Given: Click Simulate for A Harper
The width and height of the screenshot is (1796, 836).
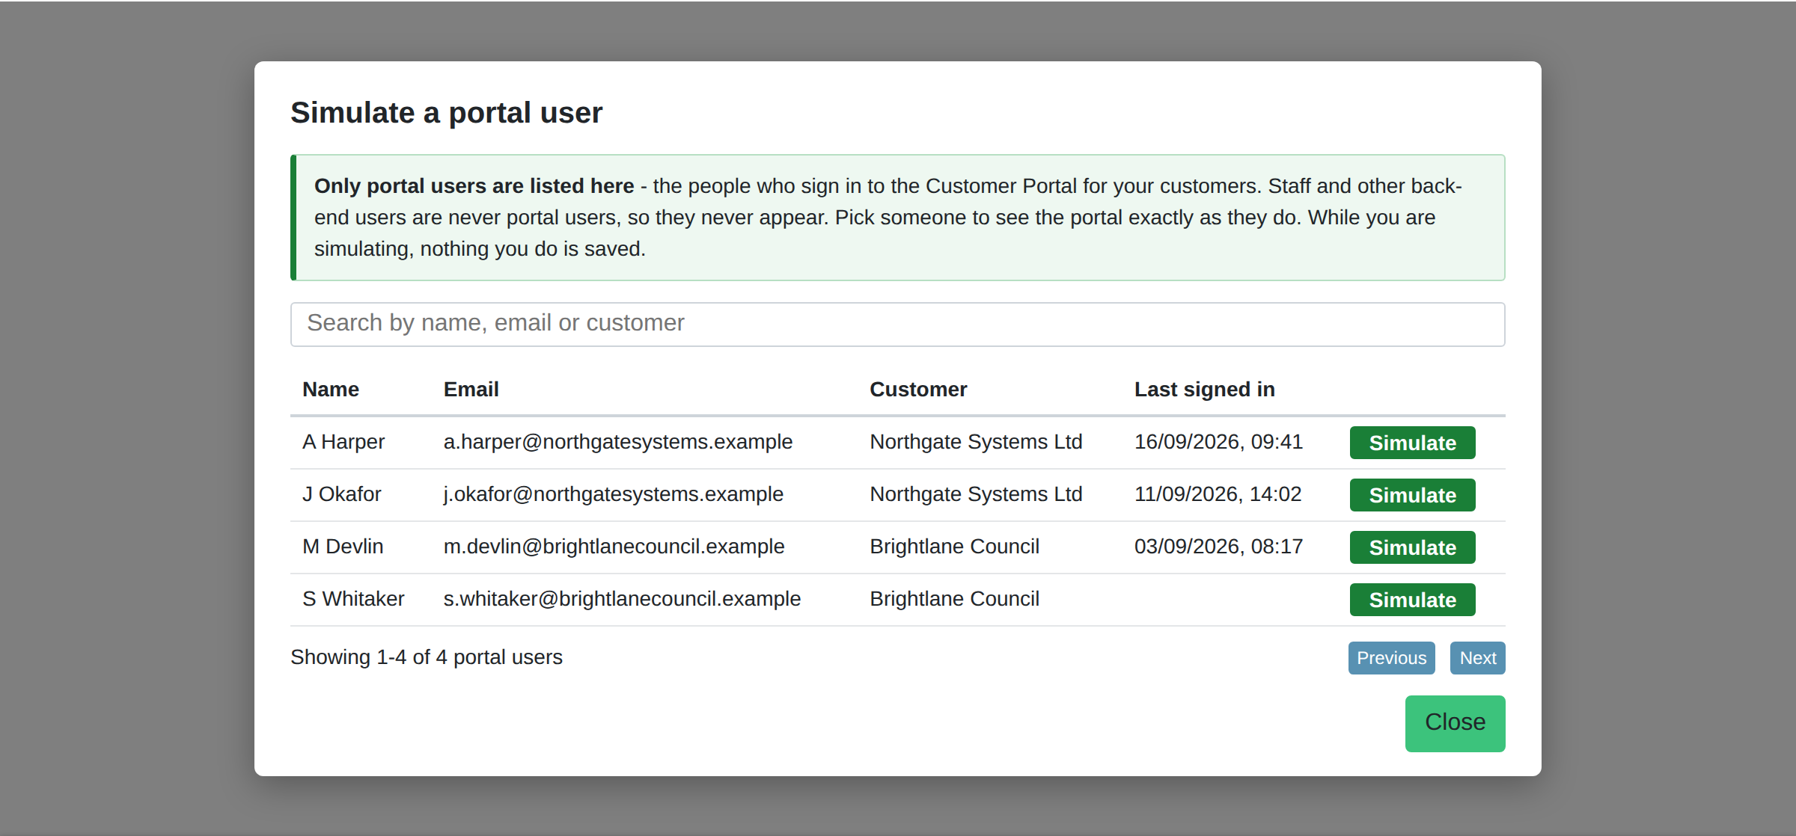Looking at the screenshot, I should click(x=1412, y=443).
